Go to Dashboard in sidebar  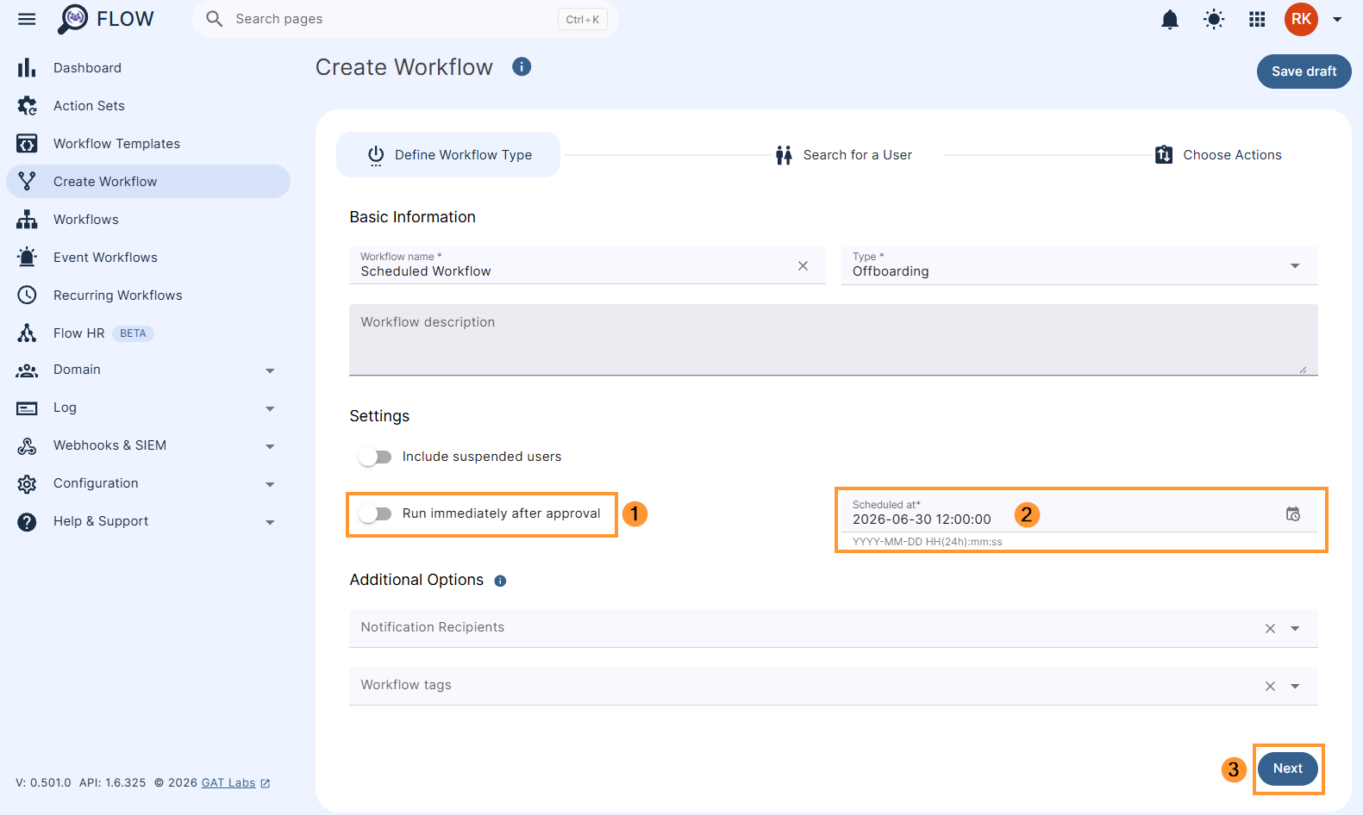click(148, 67)
